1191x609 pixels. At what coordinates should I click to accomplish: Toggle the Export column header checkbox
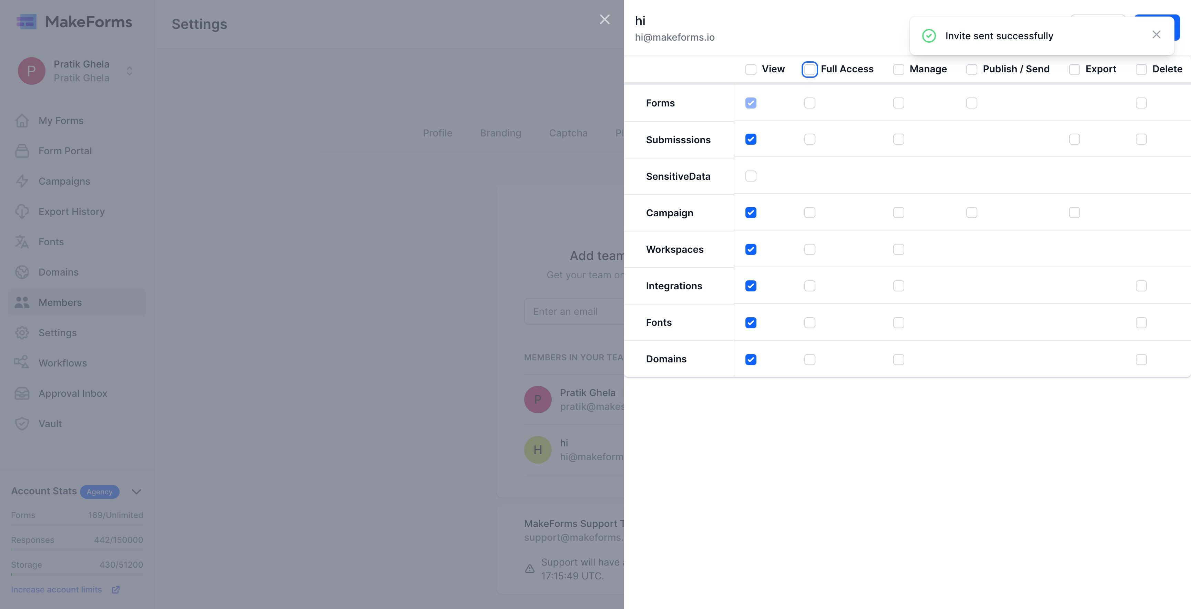(1075, 69)
